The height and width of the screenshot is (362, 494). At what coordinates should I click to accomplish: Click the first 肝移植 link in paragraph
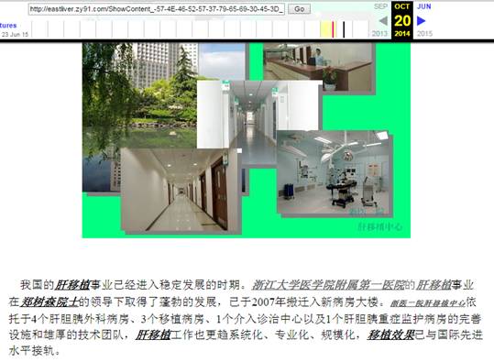[x=72, y=285]
